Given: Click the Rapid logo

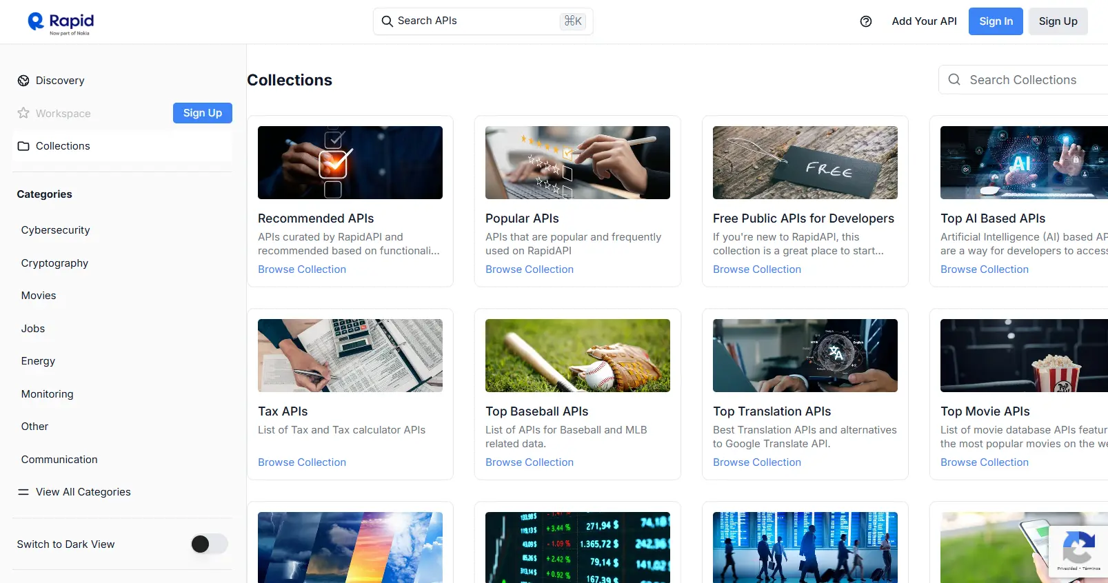Looking at the screenshot, I should click(61, 23).
